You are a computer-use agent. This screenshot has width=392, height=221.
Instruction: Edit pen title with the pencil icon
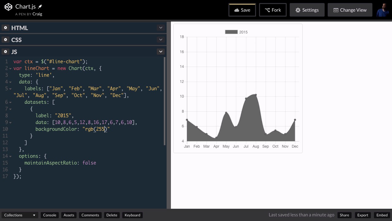coord(40,6)
